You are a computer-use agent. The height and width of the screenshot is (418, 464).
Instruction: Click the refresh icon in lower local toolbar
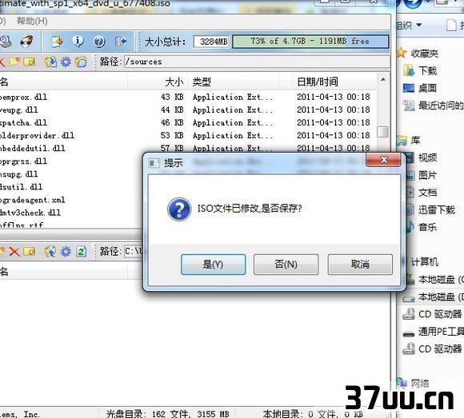[81, 252]
